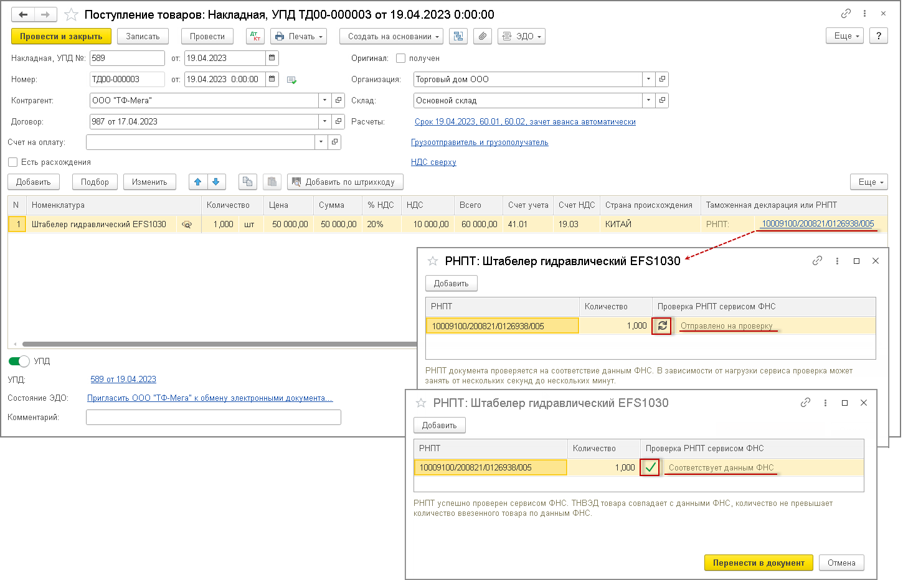Open table toolbar Еще menu
Viewport: 903px width, 580px height.
869,182
